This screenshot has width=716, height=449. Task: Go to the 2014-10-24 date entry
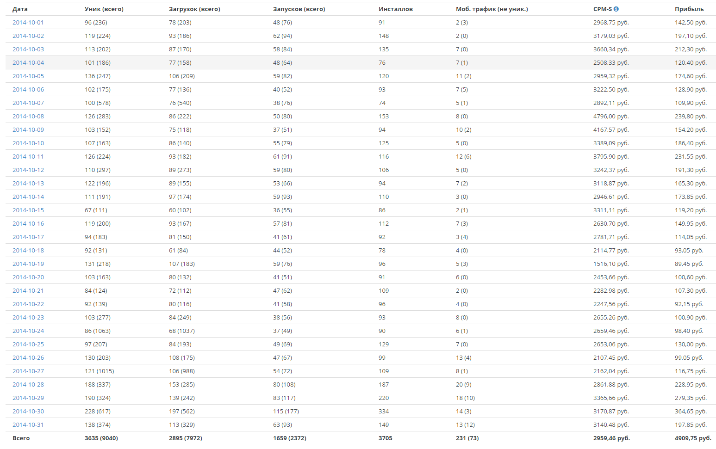pos(28,331)
